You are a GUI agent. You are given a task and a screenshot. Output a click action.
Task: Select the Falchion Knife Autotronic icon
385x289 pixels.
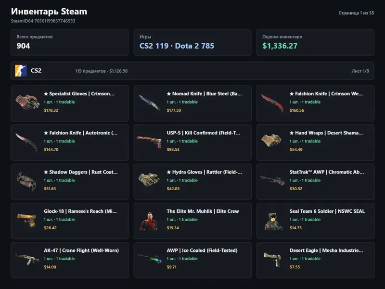[x=26, y=142]
